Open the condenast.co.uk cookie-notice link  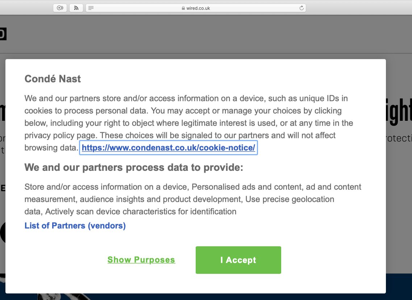pos(168,148)
